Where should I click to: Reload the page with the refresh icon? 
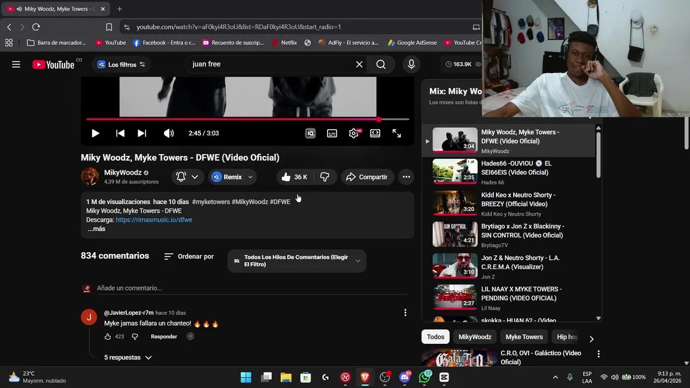pyautogui.click(x=36, y=27)
